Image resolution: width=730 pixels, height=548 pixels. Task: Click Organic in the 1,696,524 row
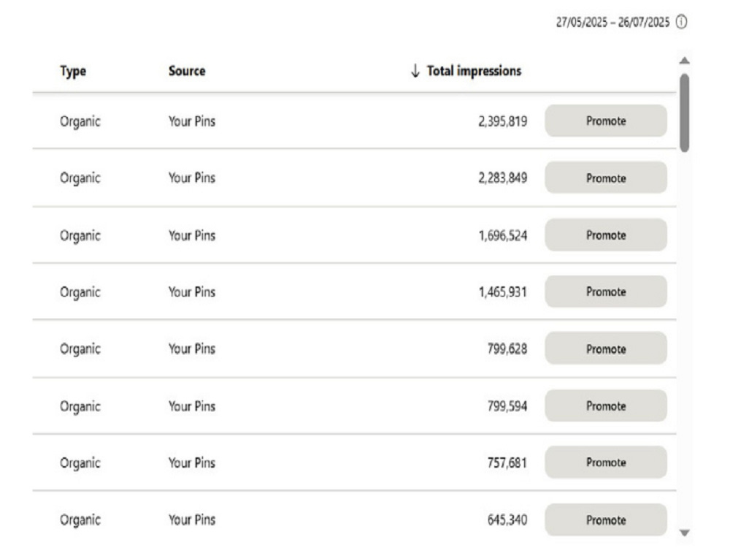pos(80,236)
